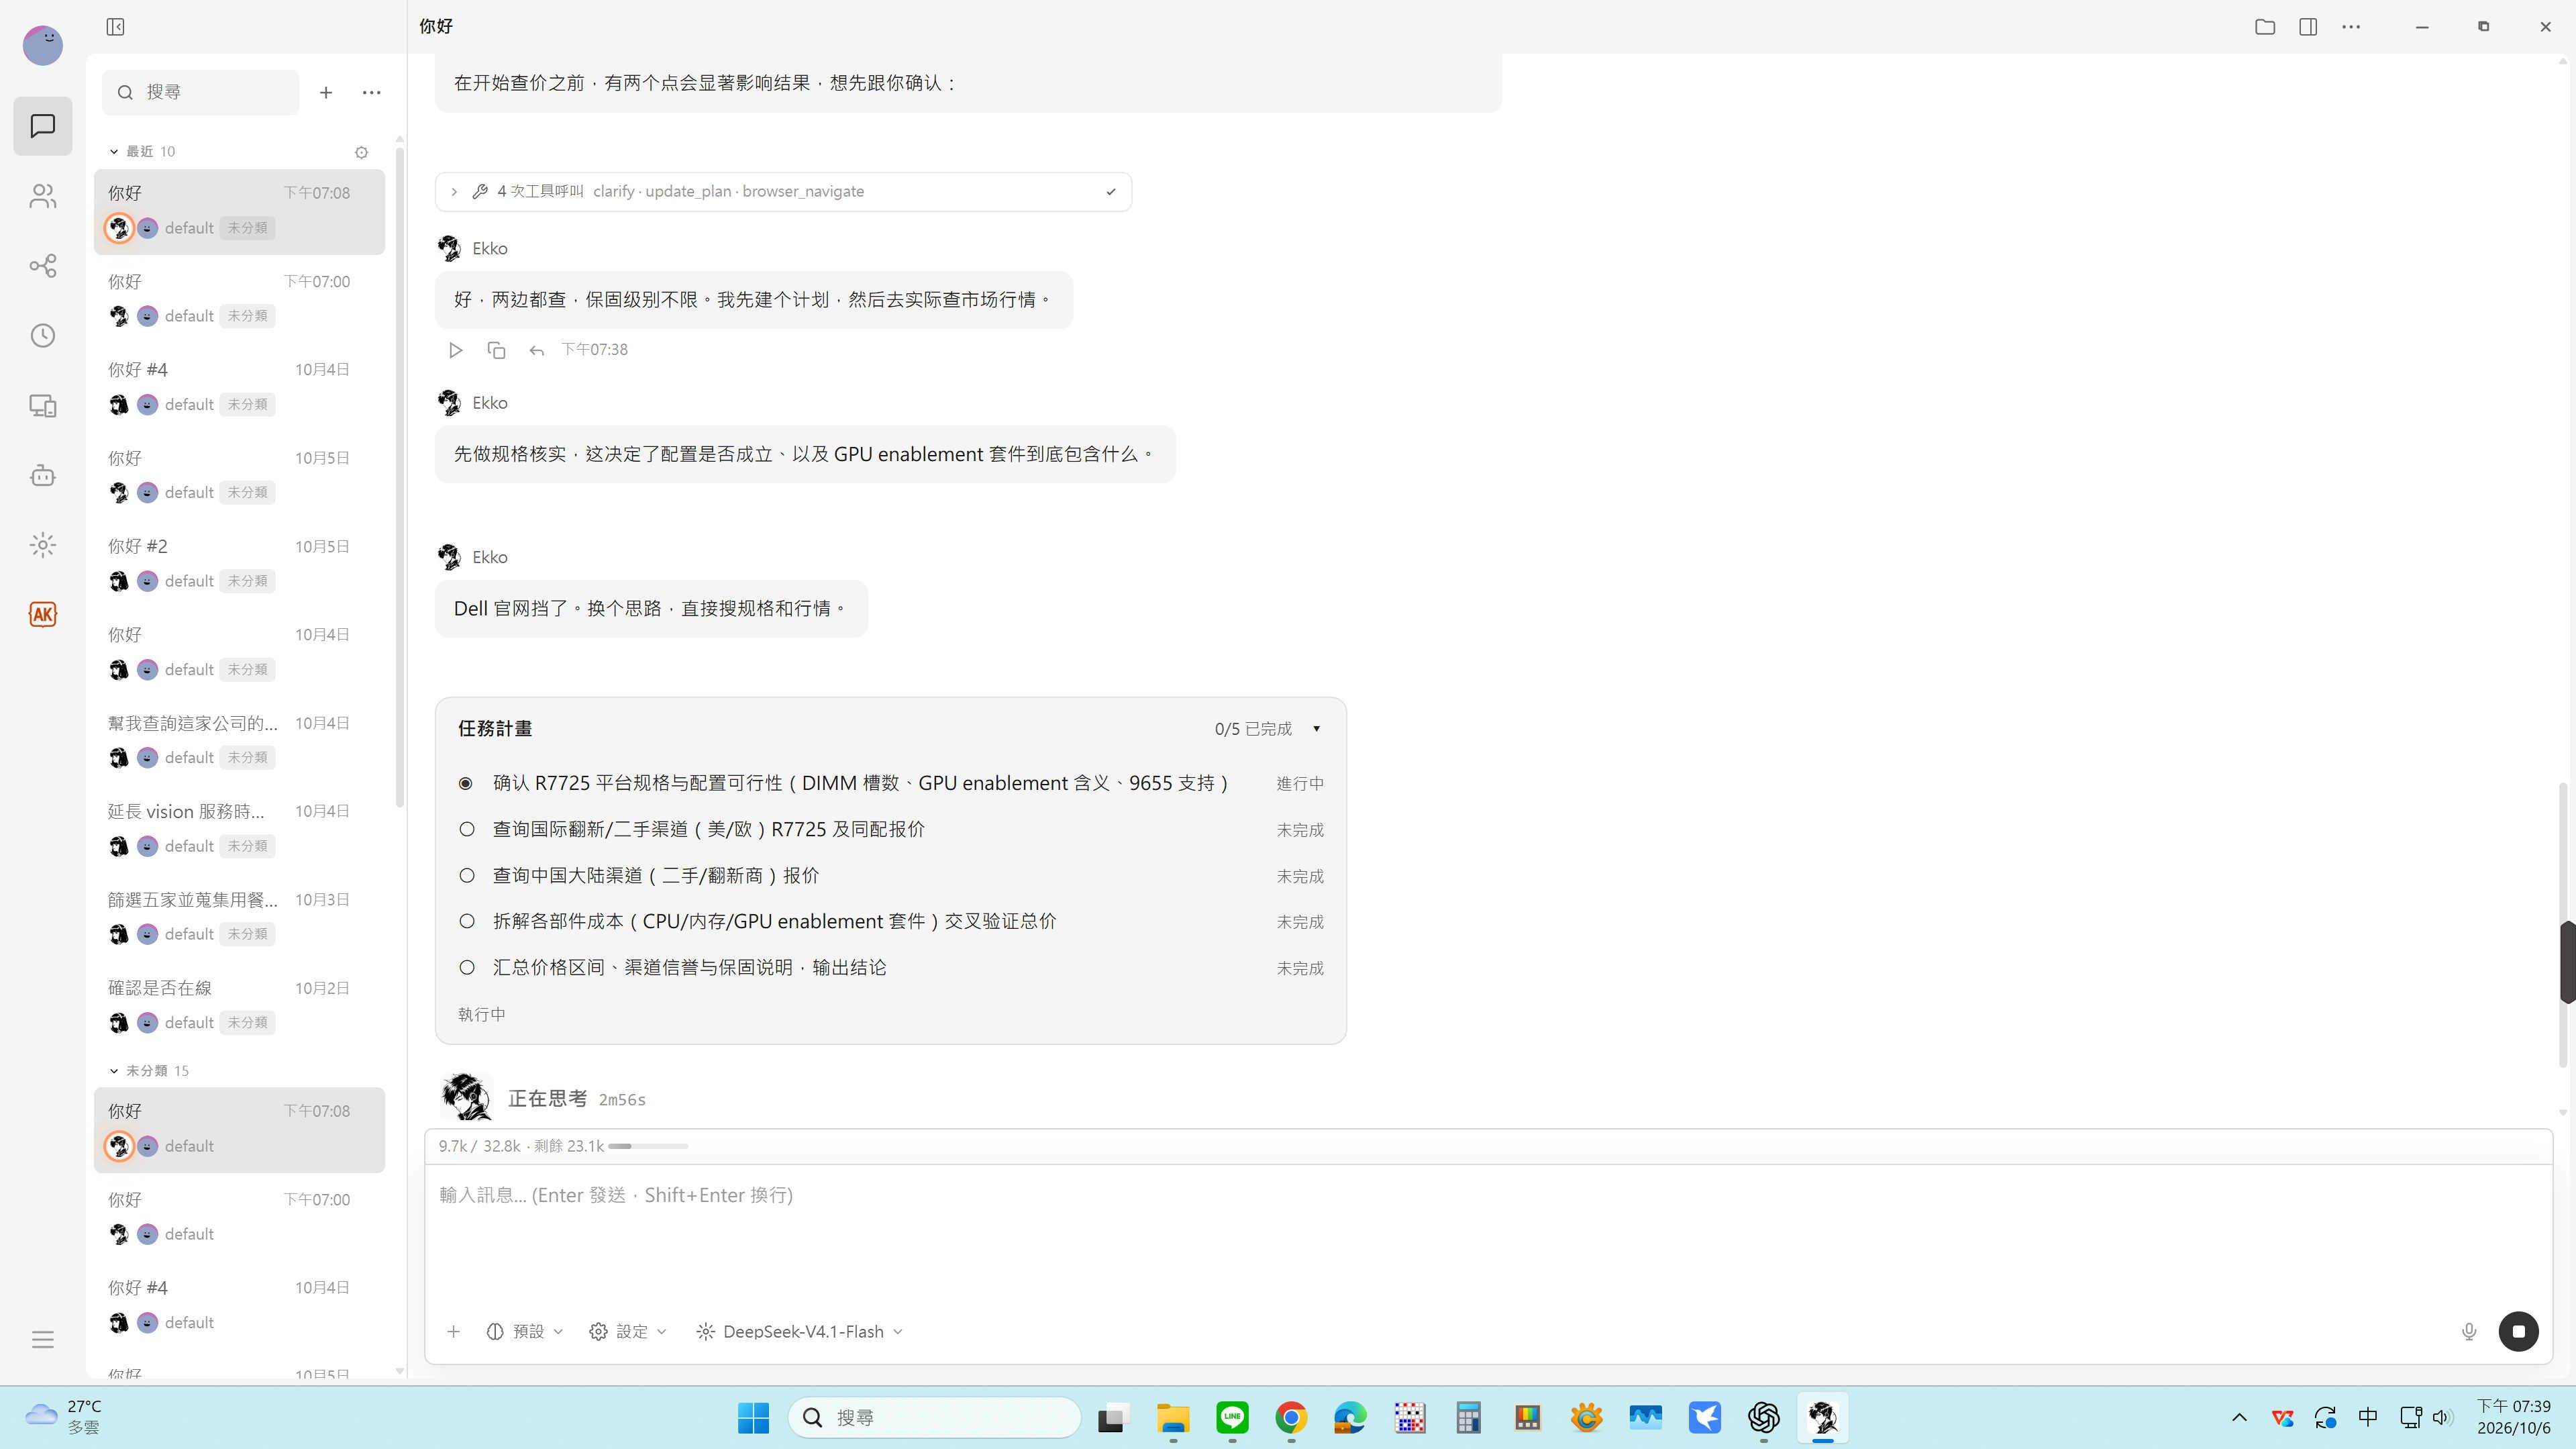This screenshot has height=1449, width=2576.
Task: Open the DeepSeek-V4.1-Flash model selector
Action: pyautogui.click(x=800, y=1332)
